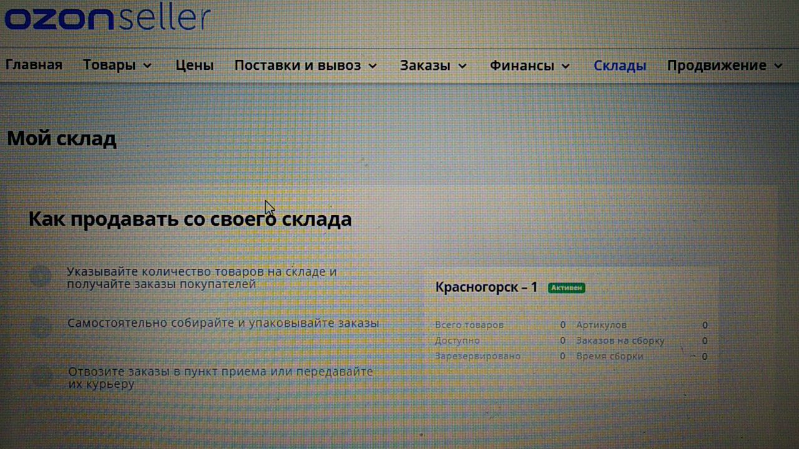The height and width of the screenshot is (449, 799).
Task: Click the value next to Заказов на сборку
Action: coord(705,340)
